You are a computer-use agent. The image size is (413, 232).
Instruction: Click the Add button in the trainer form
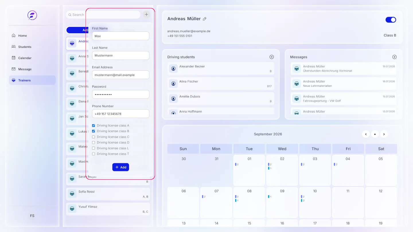click(121, 167)
